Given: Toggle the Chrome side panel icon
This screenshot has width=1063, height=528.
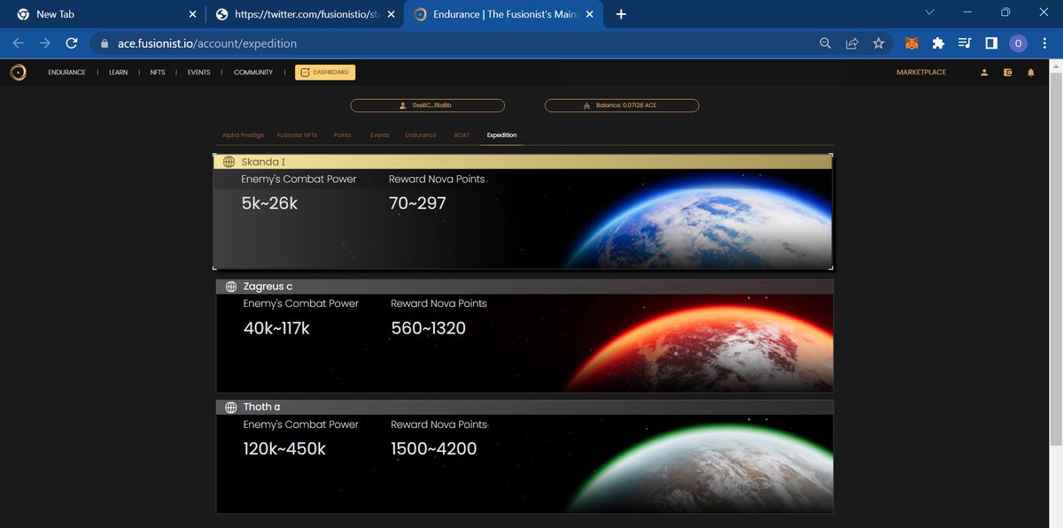Looking at the screenshot, I should (991, 42).
